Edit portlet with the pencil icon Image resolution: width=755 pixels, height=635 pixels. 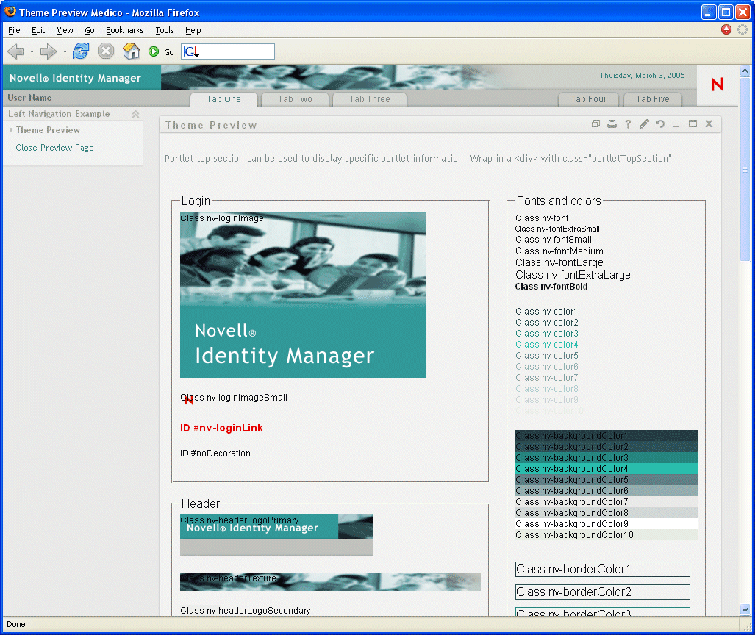(x=644, y=124)
